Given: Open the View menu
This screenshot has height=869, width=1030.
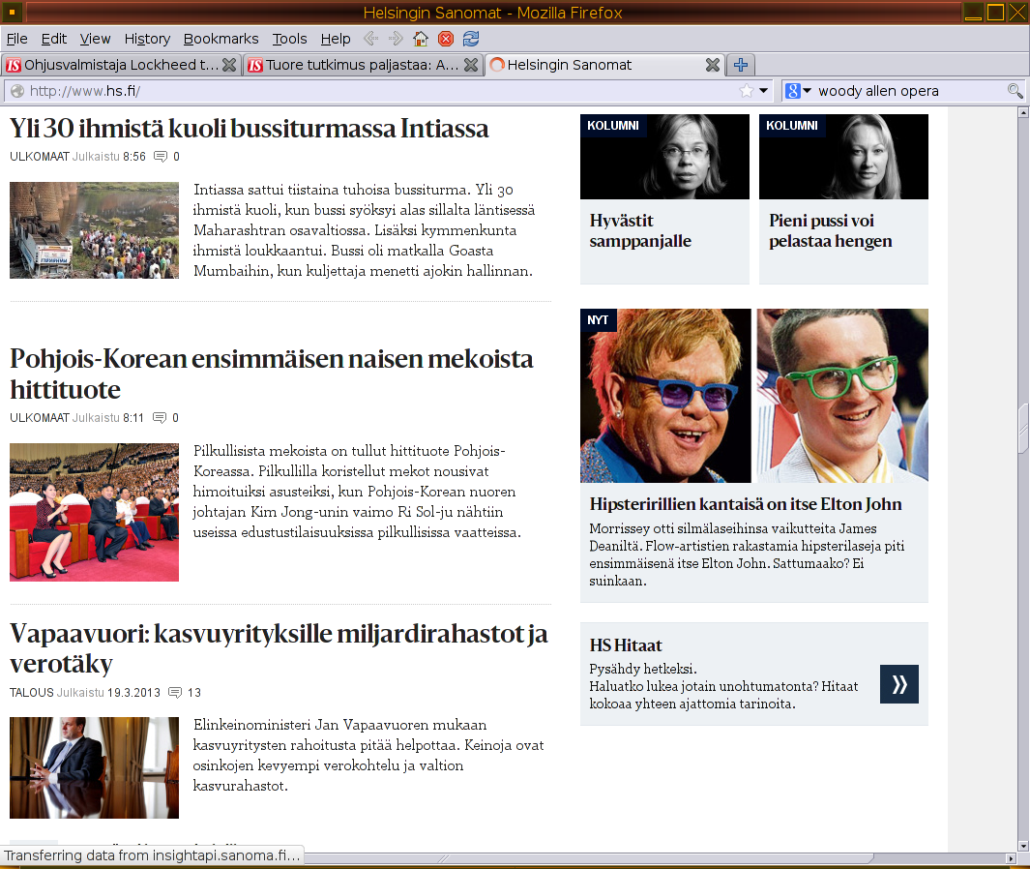Looking at the screenshot, I should (x=95, y=39).
